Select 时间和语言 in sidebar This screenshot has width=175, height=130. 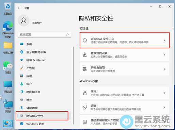(44, 92)
